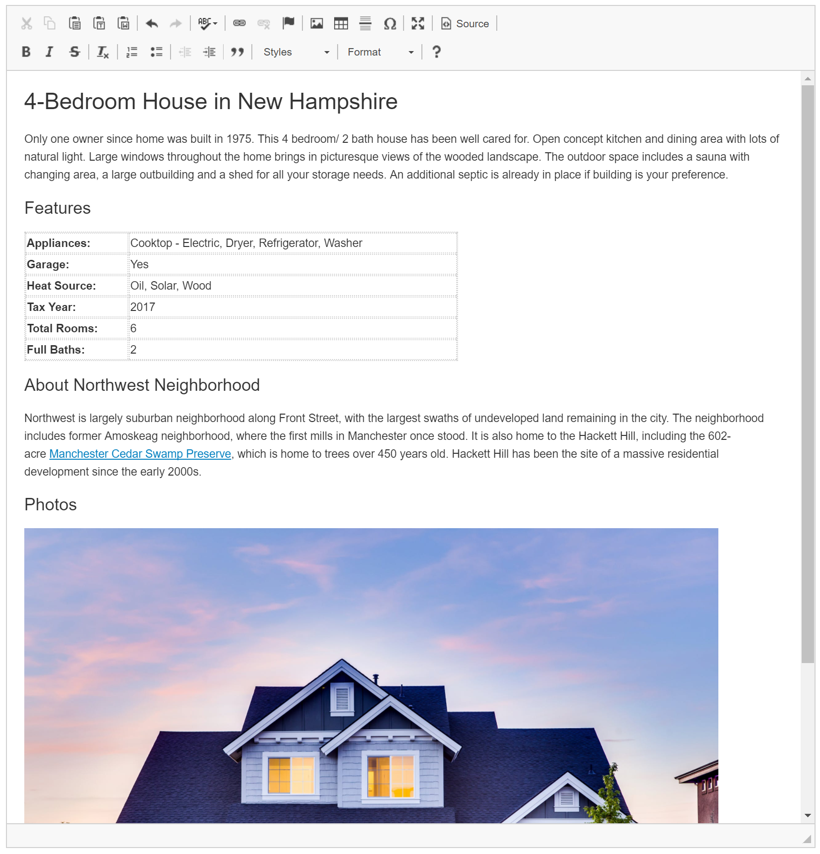Toggle bulleted list
820x854 pixels.
click(156, 52)
